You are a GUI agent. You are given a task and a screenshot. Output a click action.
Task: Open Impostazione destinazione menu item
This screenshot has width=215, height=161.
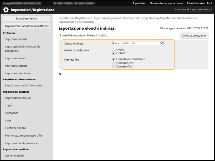pos(21,143)
